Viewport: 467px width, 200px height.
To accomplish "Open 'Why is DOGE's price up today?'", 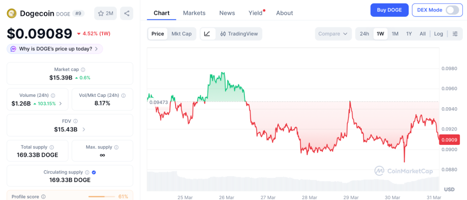I will click(x=55, y=49).
